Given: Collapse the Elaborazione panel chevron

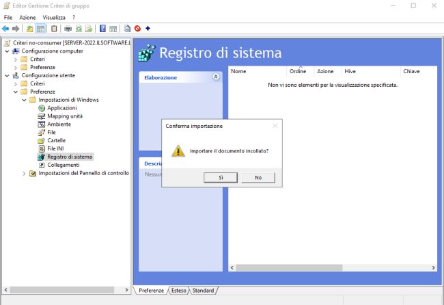Looking at the screenshot, I should [216, 77].
